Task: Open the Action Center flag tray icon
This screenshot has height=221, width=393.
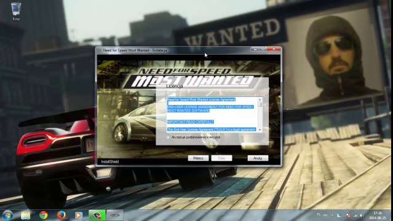Action: pyautogui.click(x=348, y=215)
